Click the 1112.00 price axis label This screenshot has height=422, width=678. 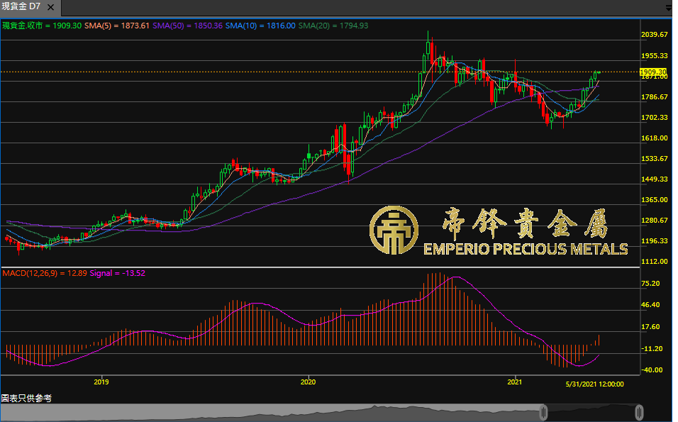(x=654, y=262)
